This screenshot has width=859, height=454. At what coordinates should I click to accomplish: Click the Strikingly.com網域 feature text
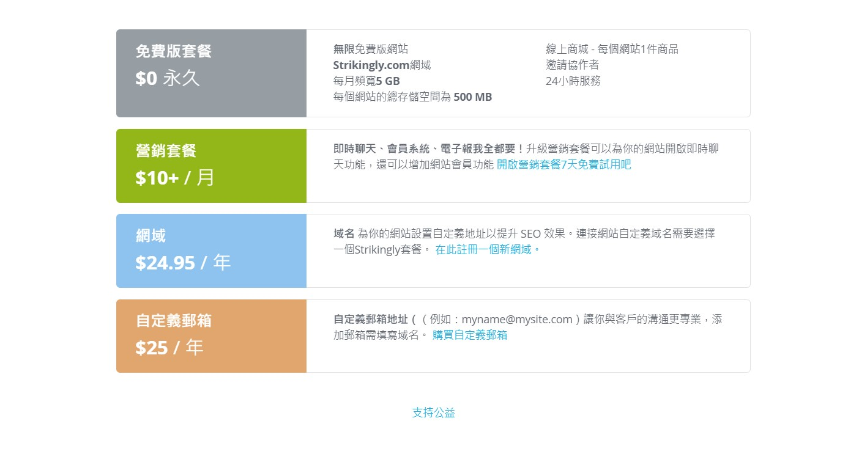[382, 65]
